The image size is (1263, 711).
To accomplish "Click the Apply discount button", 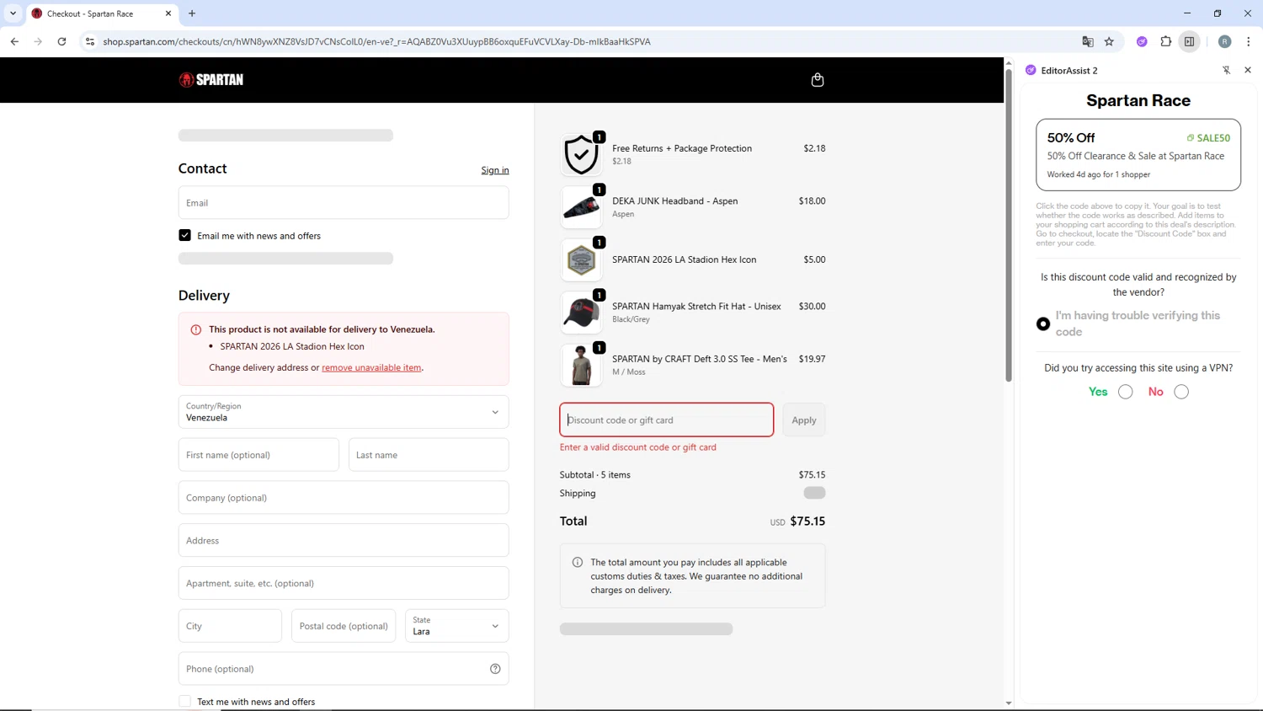I will [803, 420].
